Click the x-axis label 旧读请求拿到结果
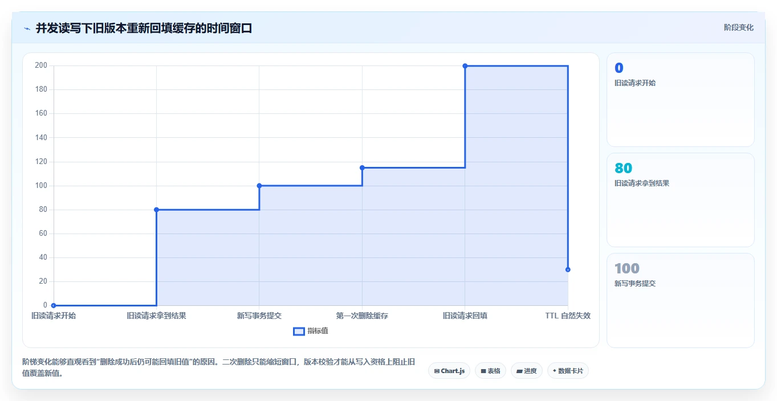 click(x=156, y=316)
